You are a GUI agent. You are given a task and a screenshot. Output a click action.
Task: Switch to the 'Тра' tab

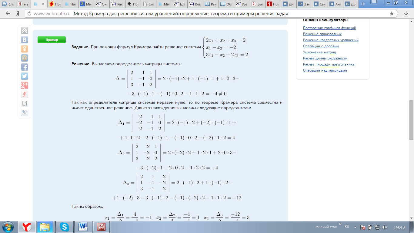(x=179, y=4)
